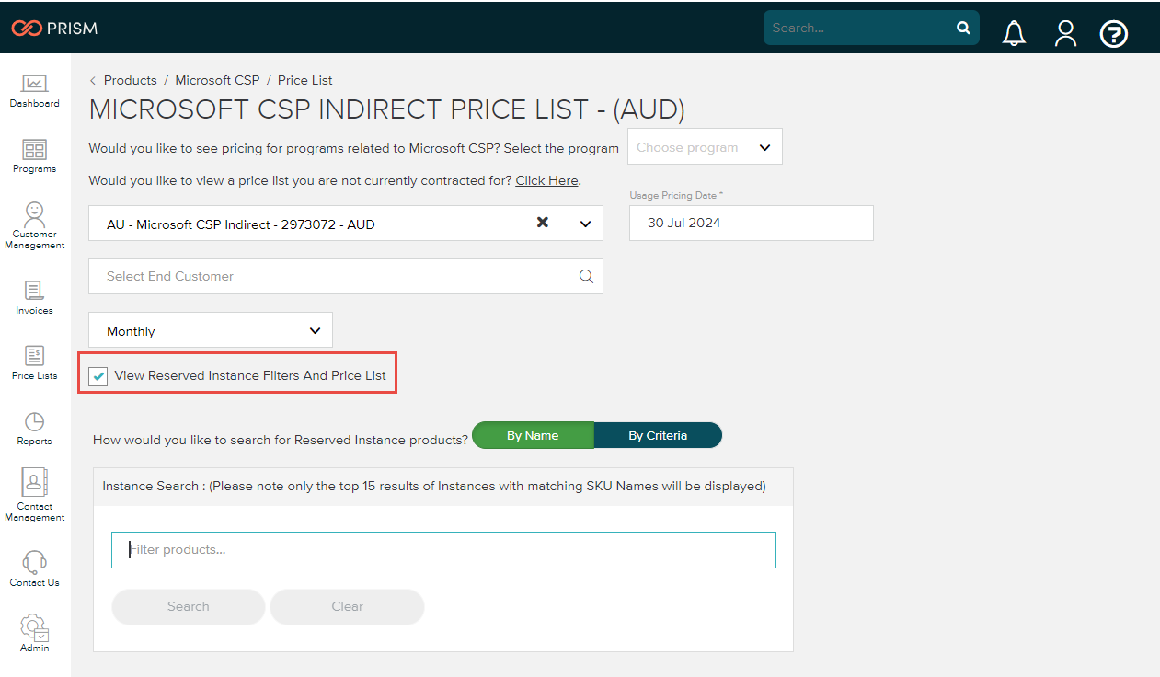Screen dimensions: 1160x677
Task: Expand the Choose program dropdown
Action: click(x=705, y=147)
